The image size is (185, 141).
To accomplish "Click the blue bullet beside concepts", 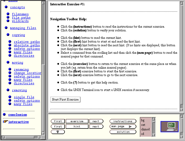I will [6, 7].
